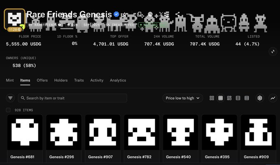Click the top offer value 4,701.01 USDG
This screenshot has height=165, width=280.
coord(111,44)
